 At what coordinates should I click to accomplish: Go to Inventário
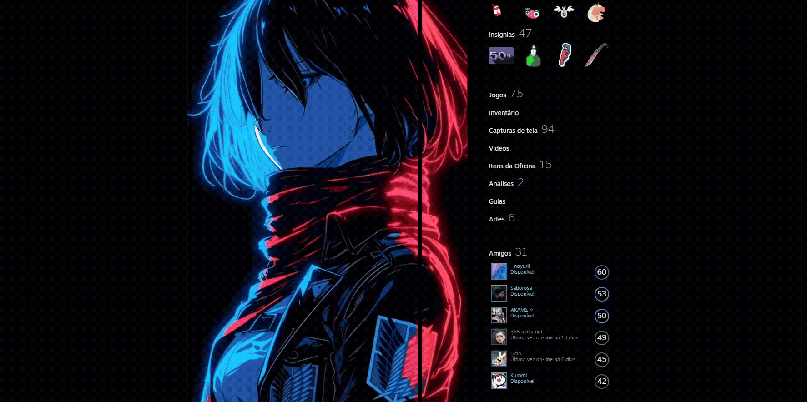[x=504, y=113]
